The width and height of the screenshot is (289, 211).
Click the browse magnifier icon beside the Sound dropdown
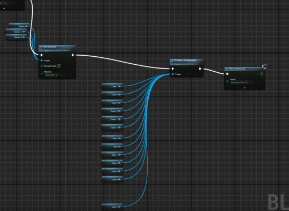(254, 82)
